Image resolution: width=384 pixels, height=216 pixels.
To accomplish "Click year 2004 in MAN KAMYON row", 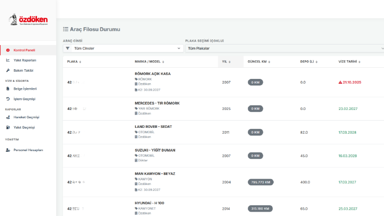I will [x=226, y=182].
